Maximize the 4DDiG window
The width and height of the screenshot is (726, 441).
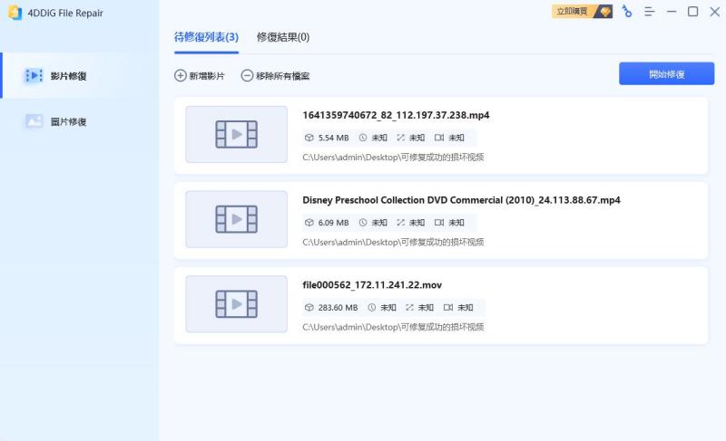pos(692,12)
